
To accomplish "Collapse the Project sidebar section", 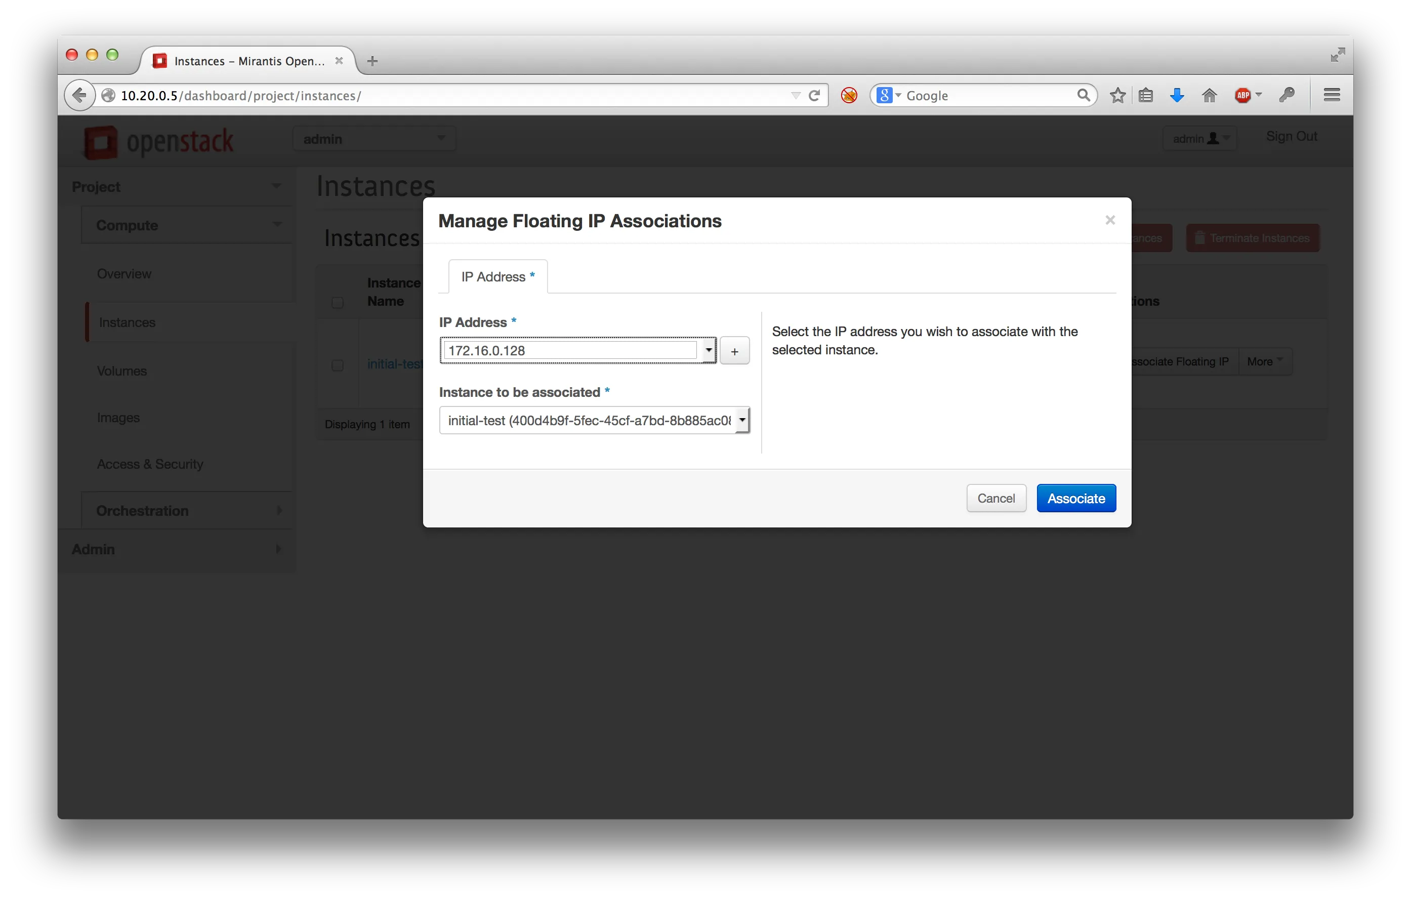I will [x=176, y=186].
